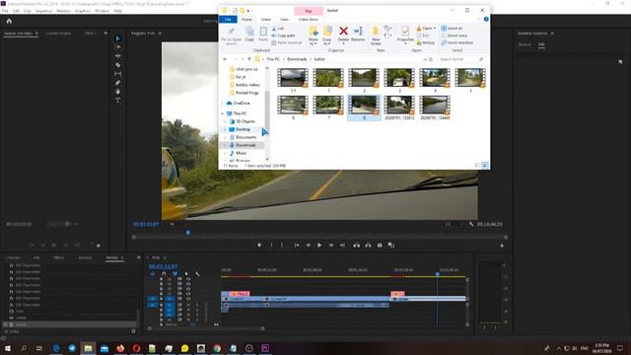Select the Hand tool
This screenshot has width=631, height=355.
point(117,92)
